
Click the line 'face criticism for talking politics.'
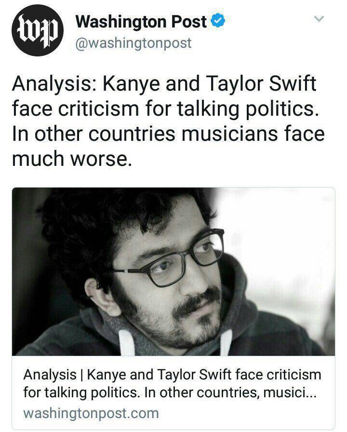click(x=165, y=109)
